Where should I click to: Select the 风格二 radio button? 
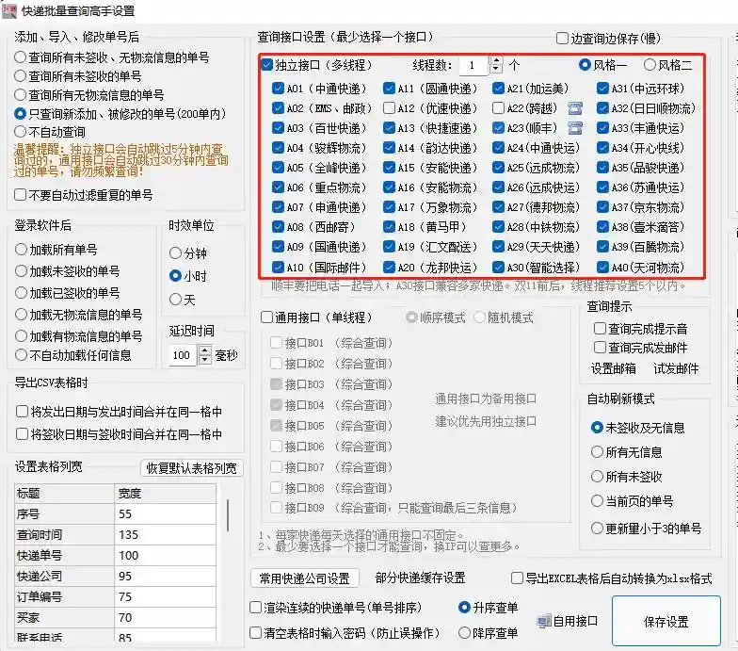650,66
